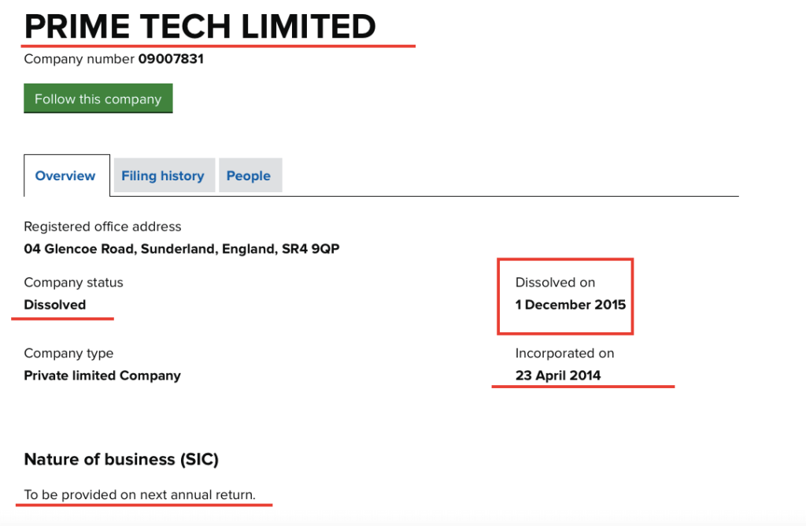Switch to the Overview tab
Screen dimensions: 806x526
65,176
